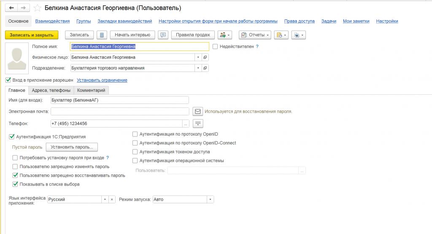Click the lines icon beside the phone field
Image resolution: width=432 pixels, height=234 pixels.
[198, 123]
